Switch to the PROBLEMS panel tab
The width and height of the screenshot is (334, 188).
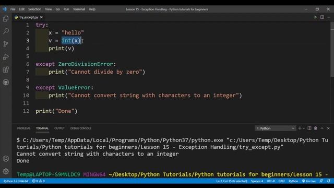pos(23,128)
